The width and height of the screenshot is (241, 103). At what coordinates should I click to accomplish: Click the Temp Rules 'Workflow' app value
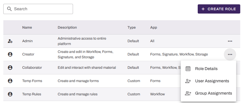158,94
